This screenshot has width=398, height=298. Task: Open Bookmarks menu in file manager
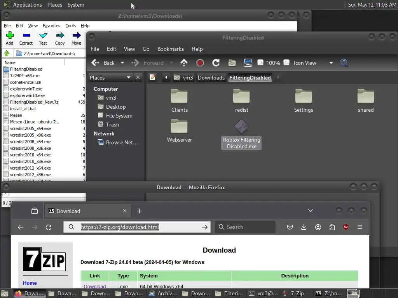(x=171, y=49)
